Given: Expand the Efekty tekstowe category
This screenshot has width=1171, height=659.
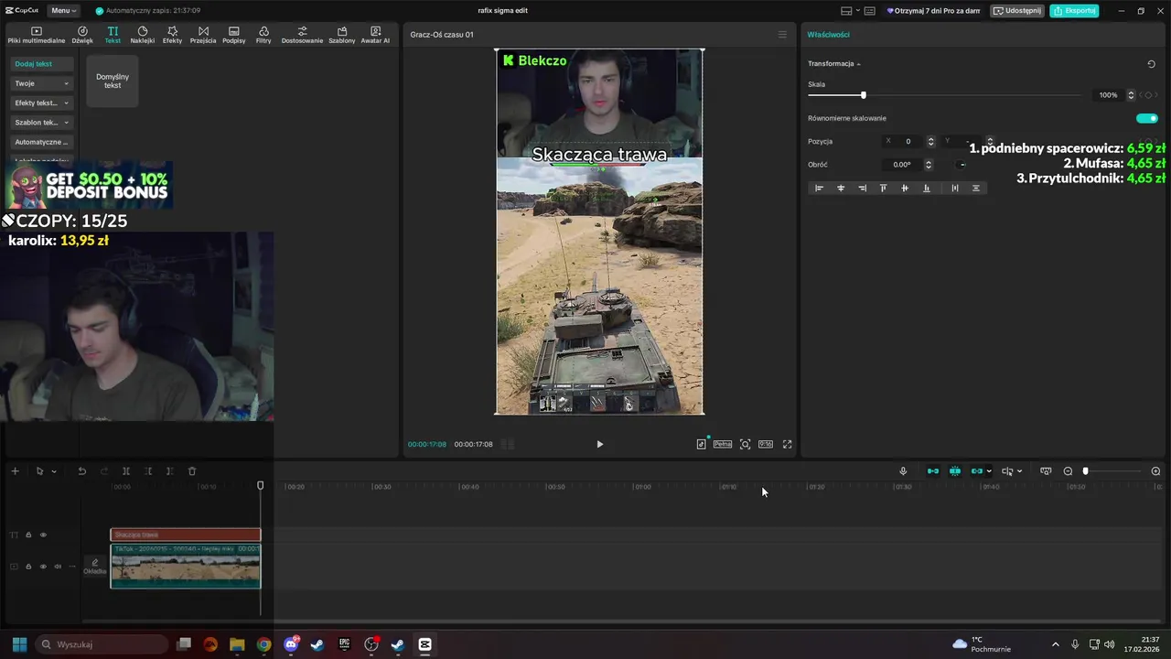Looking at the screenshot, I should [x=42, y=103].
